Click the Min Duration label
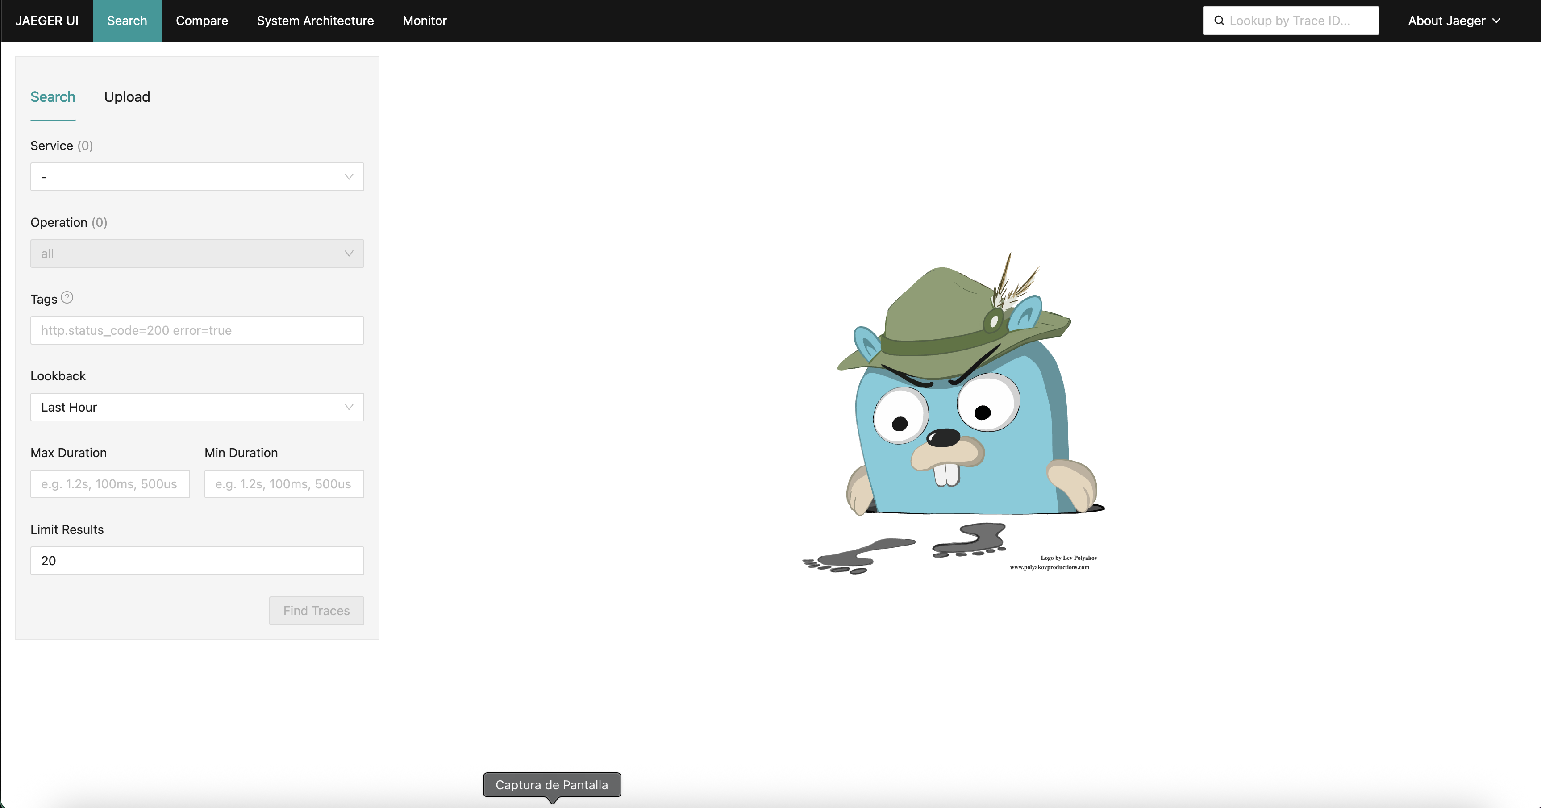This screenshot has width=1541, height=808. [241, 453]
